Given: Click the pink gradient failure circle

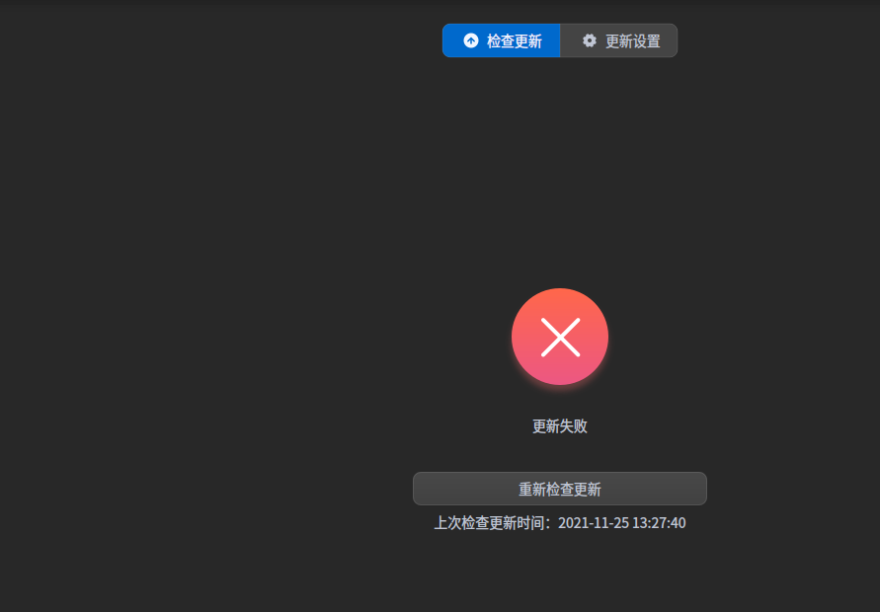Looking at the screenshot, I should click(560, 337).
